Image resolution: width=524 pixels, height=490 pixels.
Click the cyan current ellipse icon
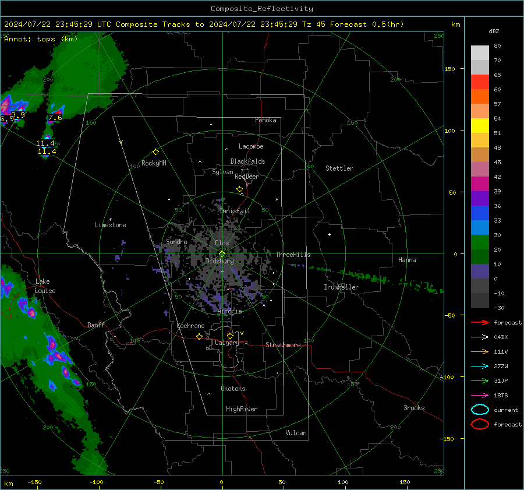click(x=480, y=410)
